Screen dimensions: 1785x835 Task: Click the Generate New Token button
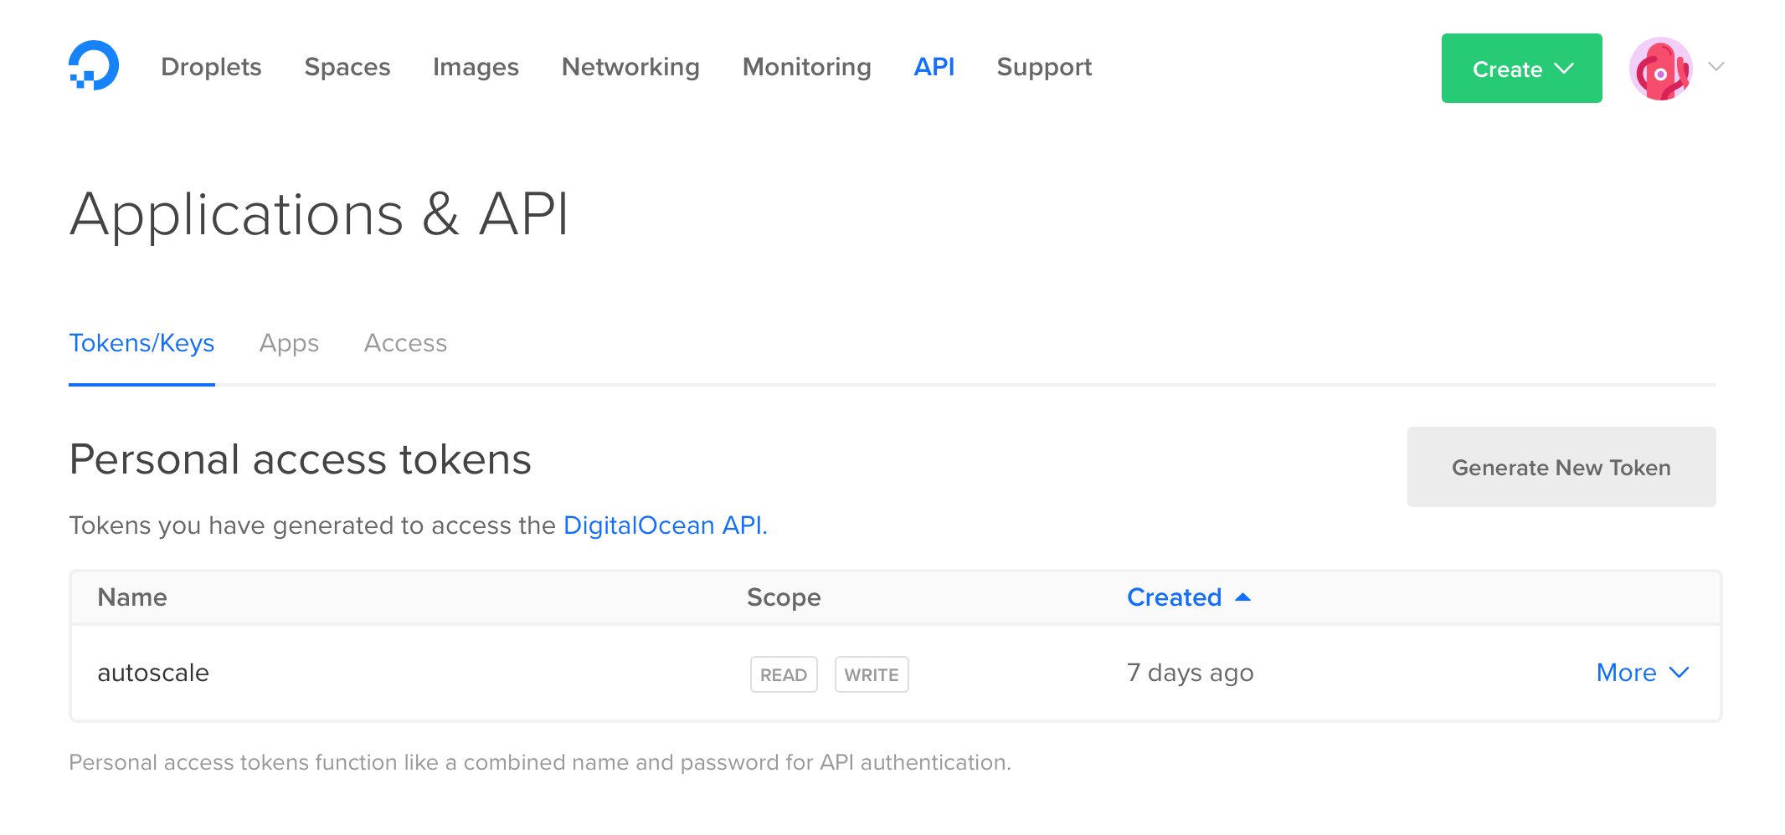coord(1561,467)
